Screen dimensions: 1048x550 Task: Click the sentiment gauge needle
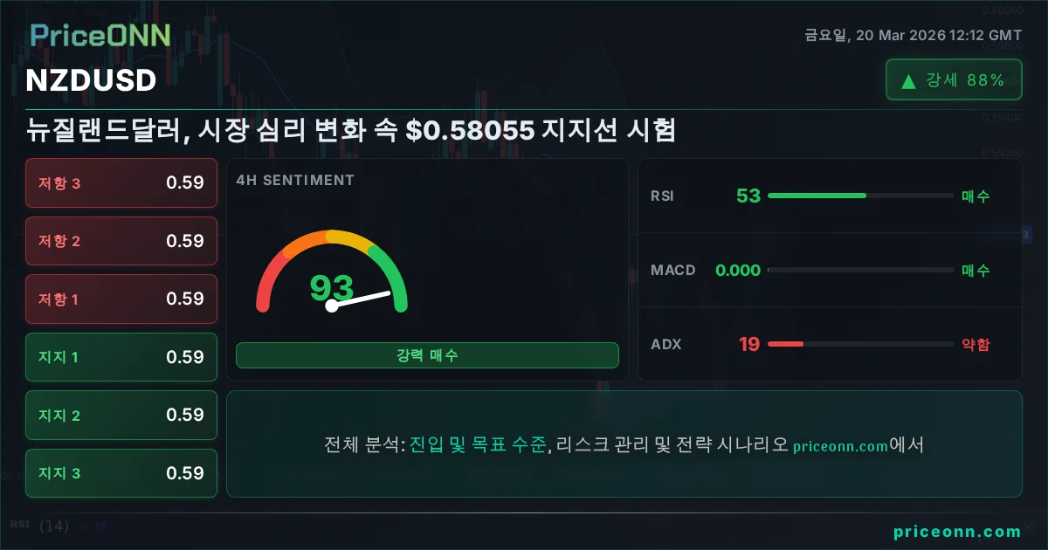[360, 299]
